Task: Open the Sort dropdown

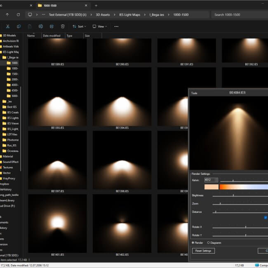Action: (x=78, y=26)
